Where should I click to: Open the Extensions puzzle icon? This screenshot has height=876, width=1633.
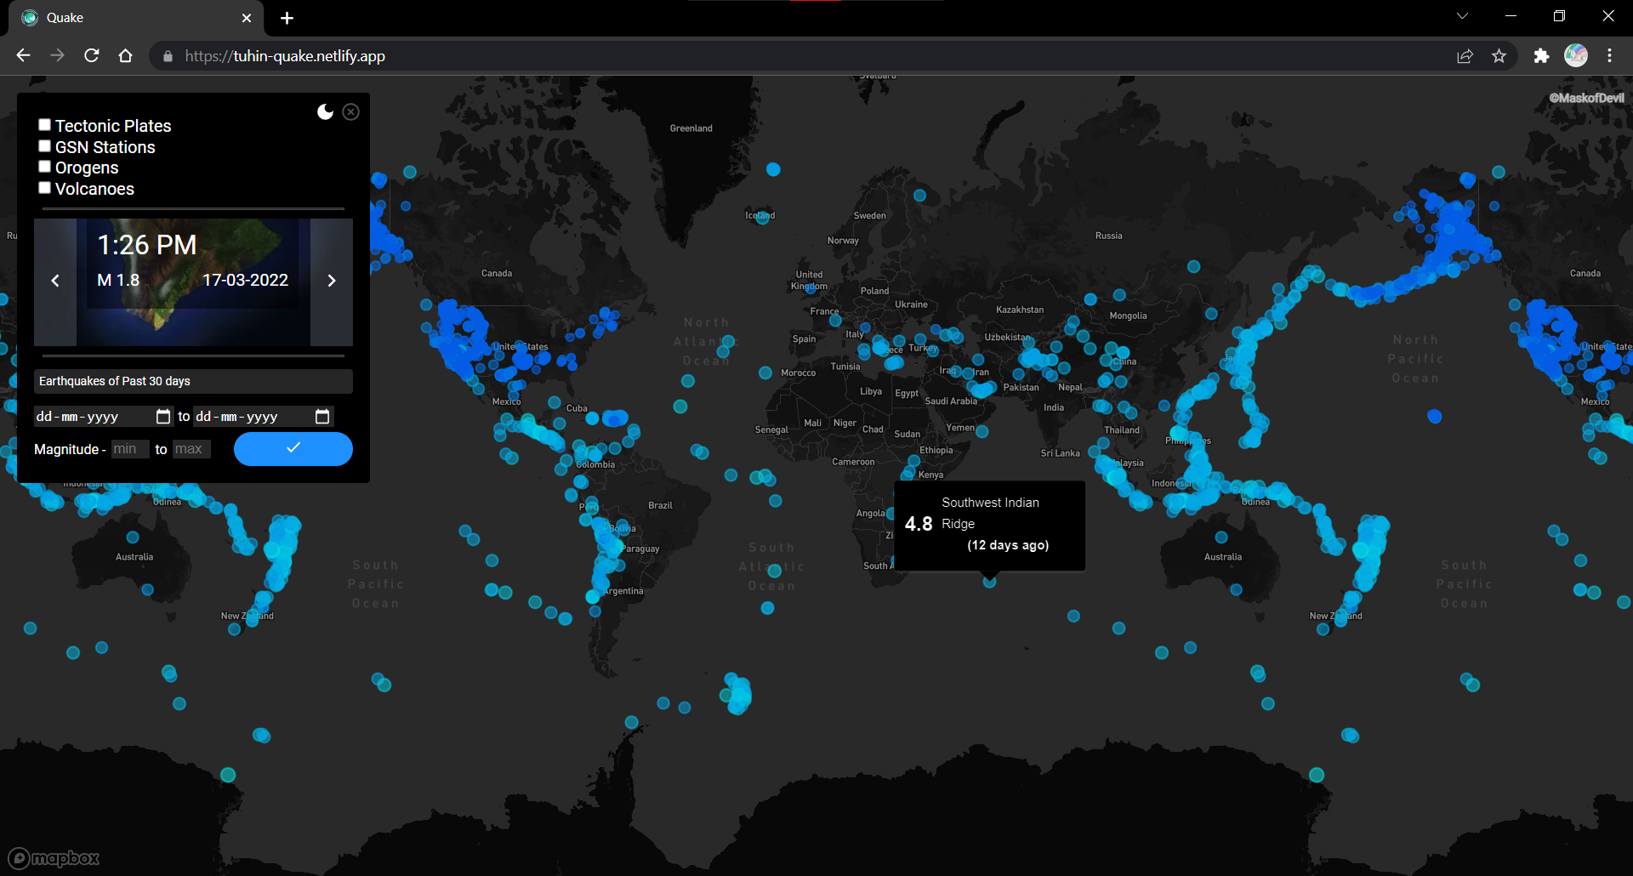pos(1541,56)
